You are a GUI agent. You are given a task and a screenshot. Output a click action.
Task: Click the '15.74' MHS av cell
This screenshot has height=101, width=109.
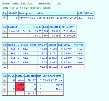pyautogui.click(x=43, y=58)
